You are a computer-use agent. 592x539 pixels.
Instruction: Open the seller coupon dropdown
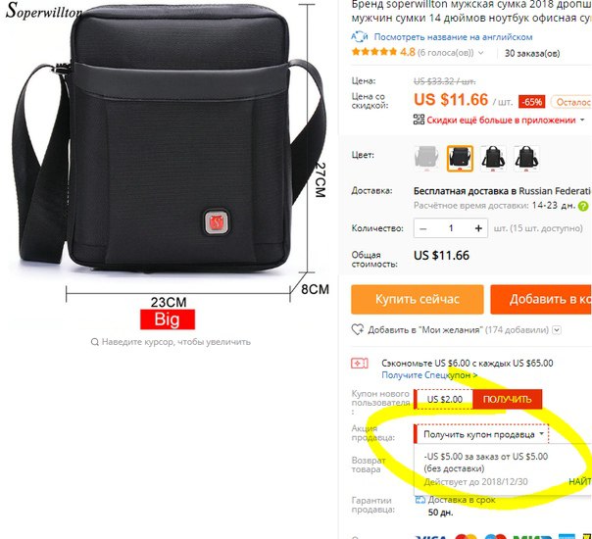tap(481, 434)
